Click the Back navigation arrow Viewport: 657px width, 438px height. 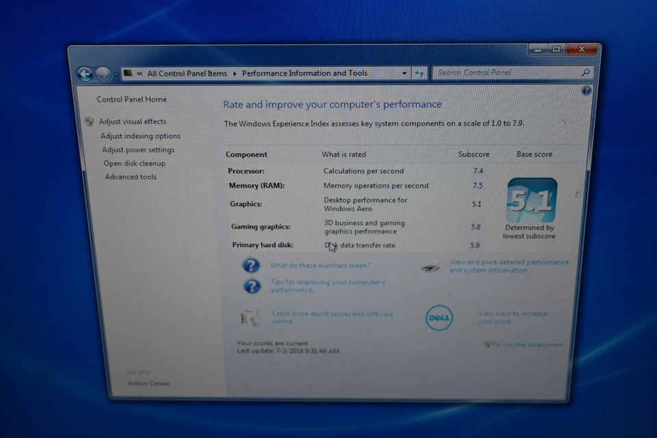[86, 73]
